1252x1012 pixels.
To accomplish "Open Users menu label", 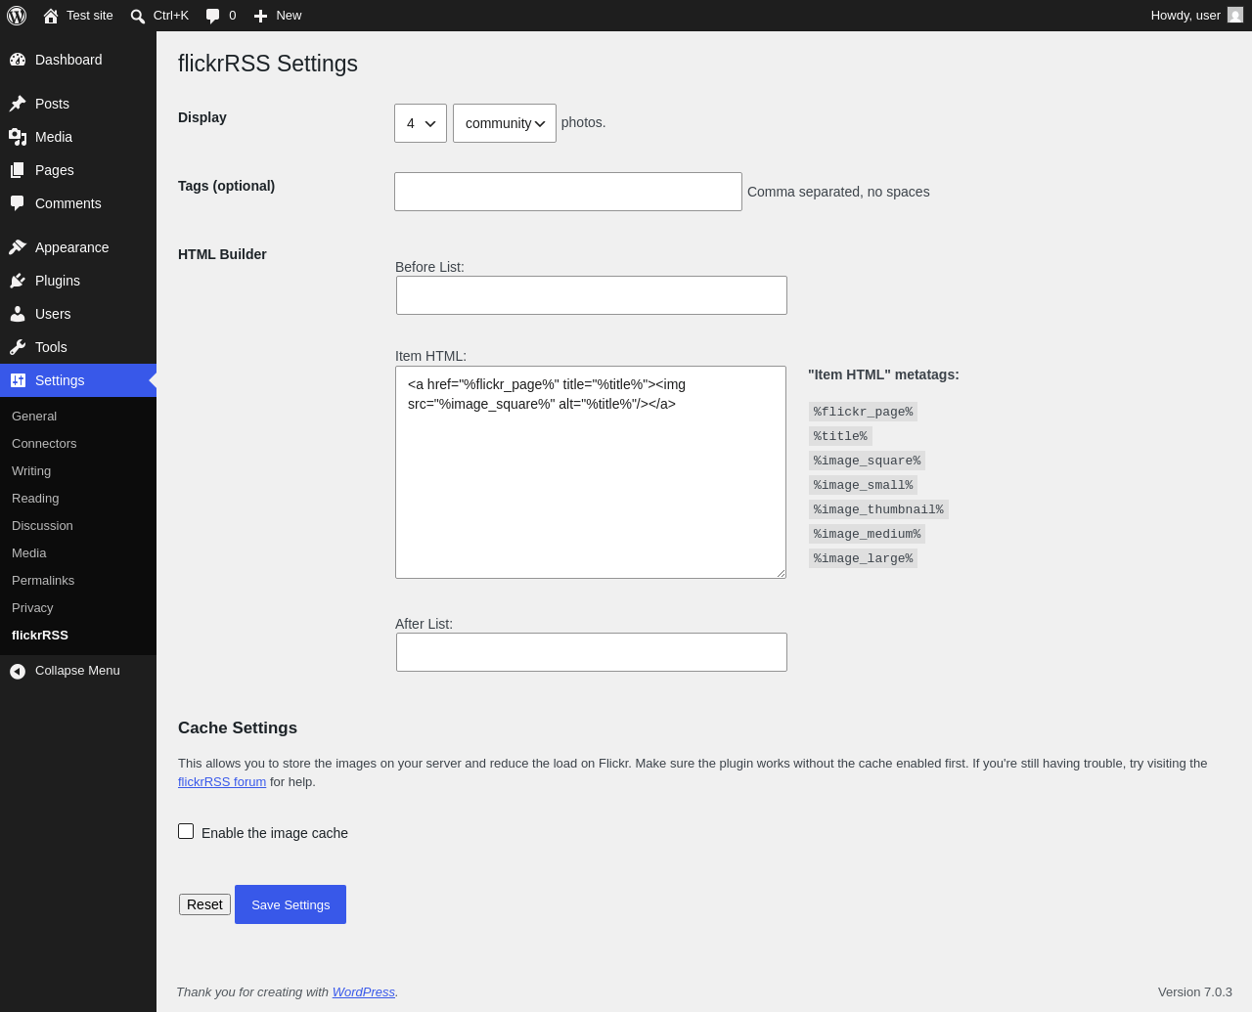I will tap(53, 314).
